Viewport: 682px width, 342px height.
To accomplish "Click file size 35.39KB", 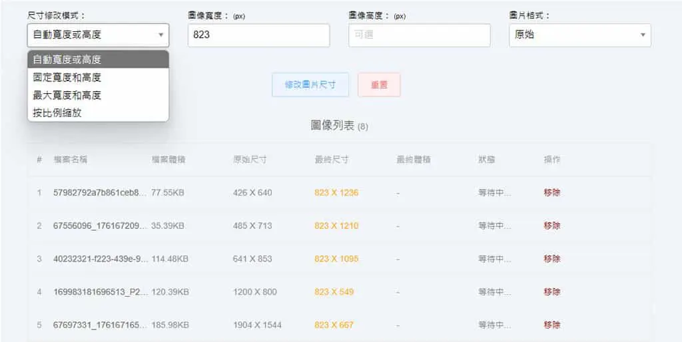I will 168,226.
